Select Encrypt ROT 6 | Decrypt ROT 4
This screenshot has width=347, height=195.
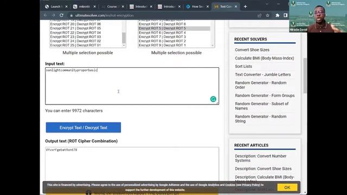coord(162,32)
